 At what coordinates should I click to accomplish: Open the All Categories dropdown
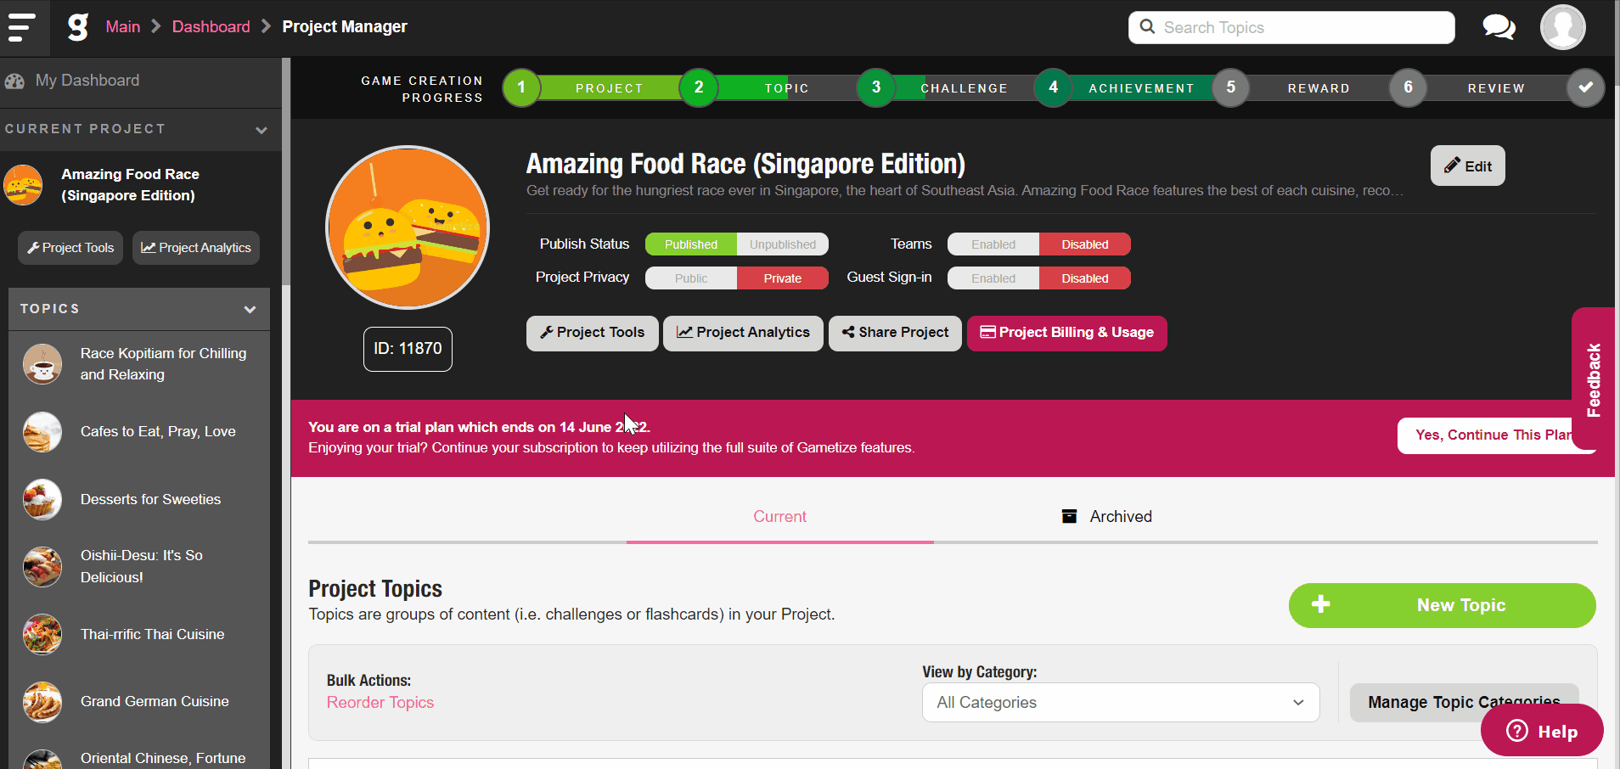tap(1120, 703)
